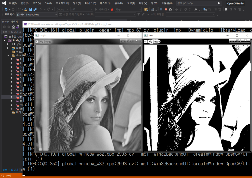Screen dimensions: 252x178
Task: Open the 빌드(B) menu
Action: click(x=77, y=3)
